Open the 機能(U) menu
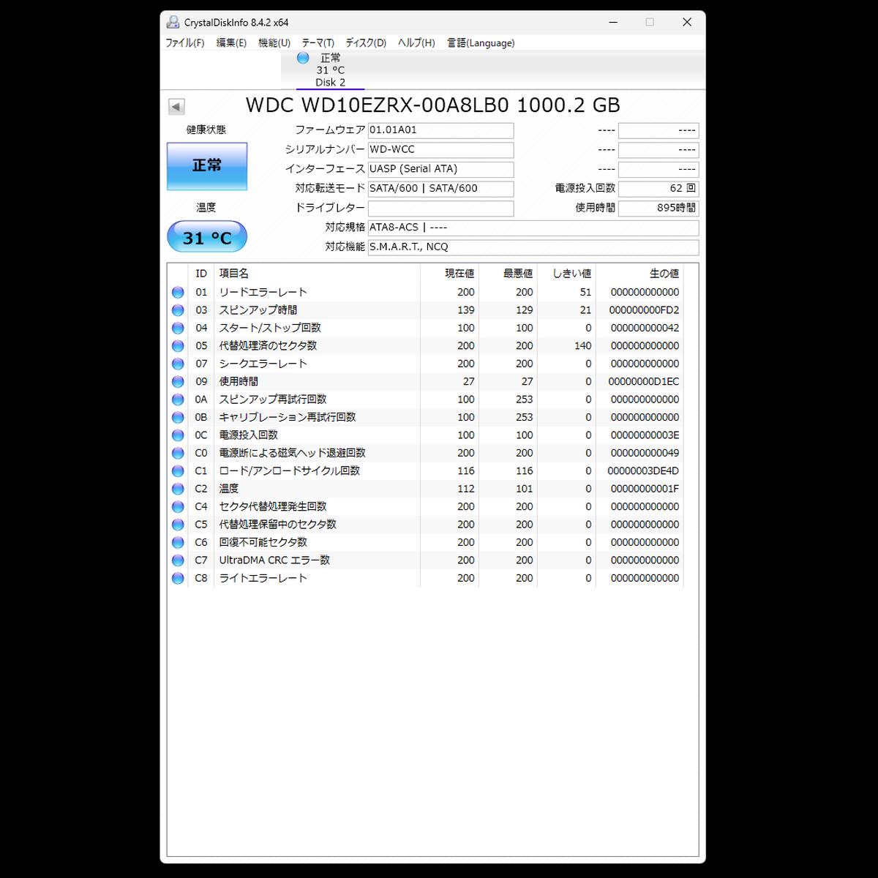This screenshot has width=878, height=878. (274, 43)
